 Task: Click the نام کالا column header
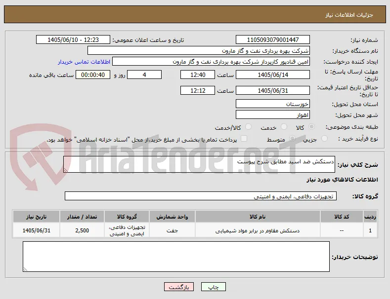point(258,217)
